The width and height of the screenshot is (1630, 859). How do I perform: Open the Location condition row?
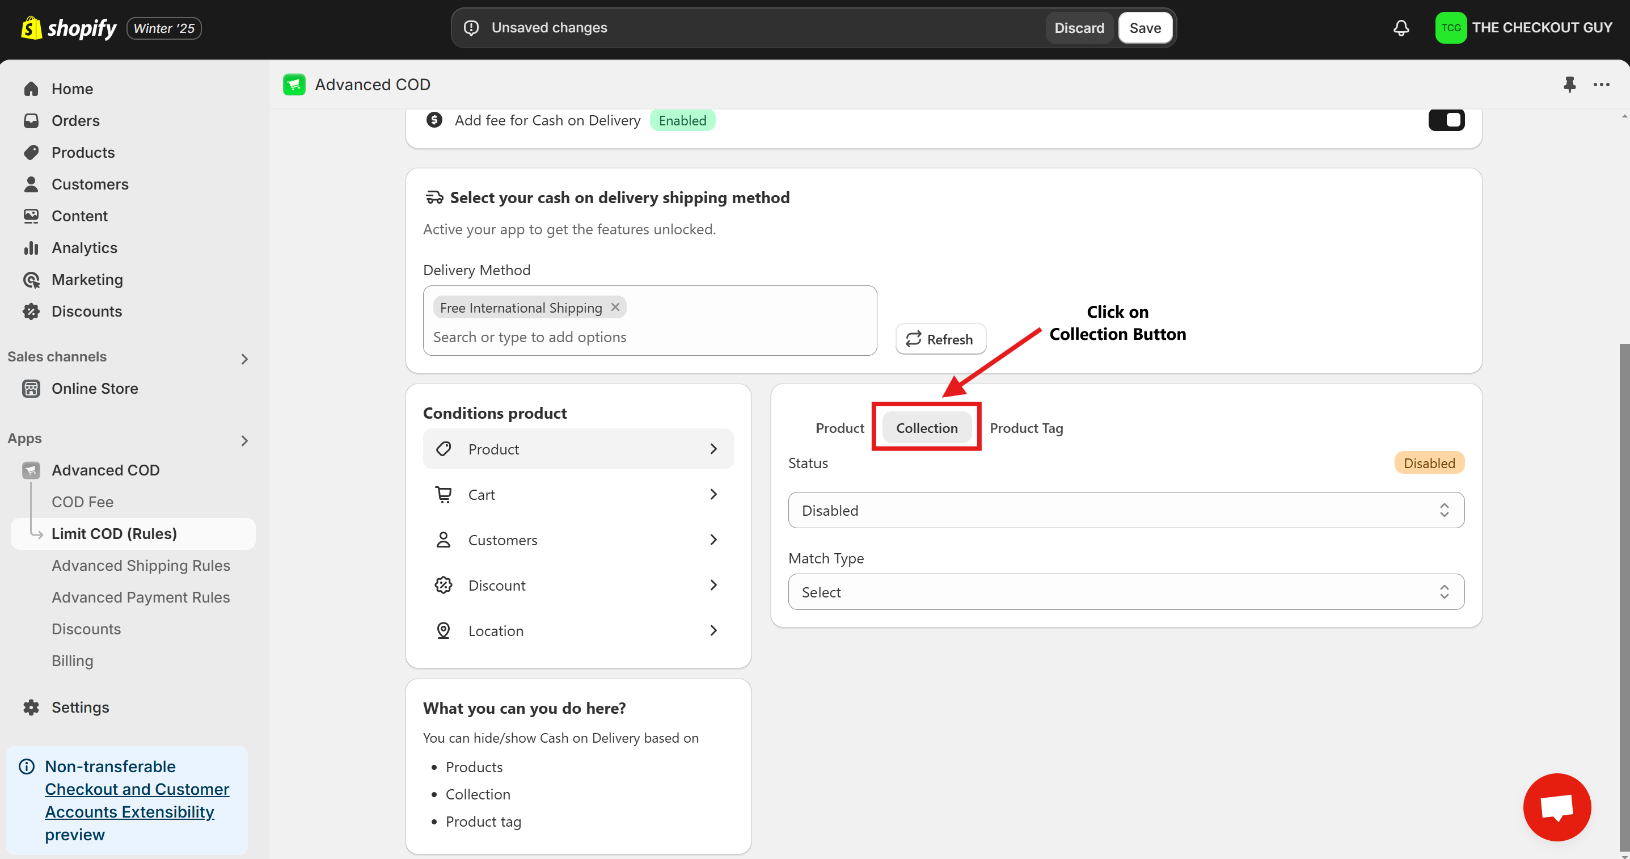coord(578,630)
